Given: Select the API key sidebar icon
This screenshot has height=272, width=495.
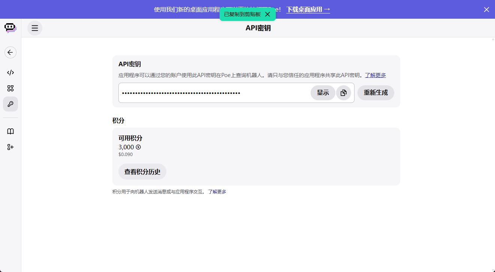Looking at the screenshot, I should coord(10,104).
